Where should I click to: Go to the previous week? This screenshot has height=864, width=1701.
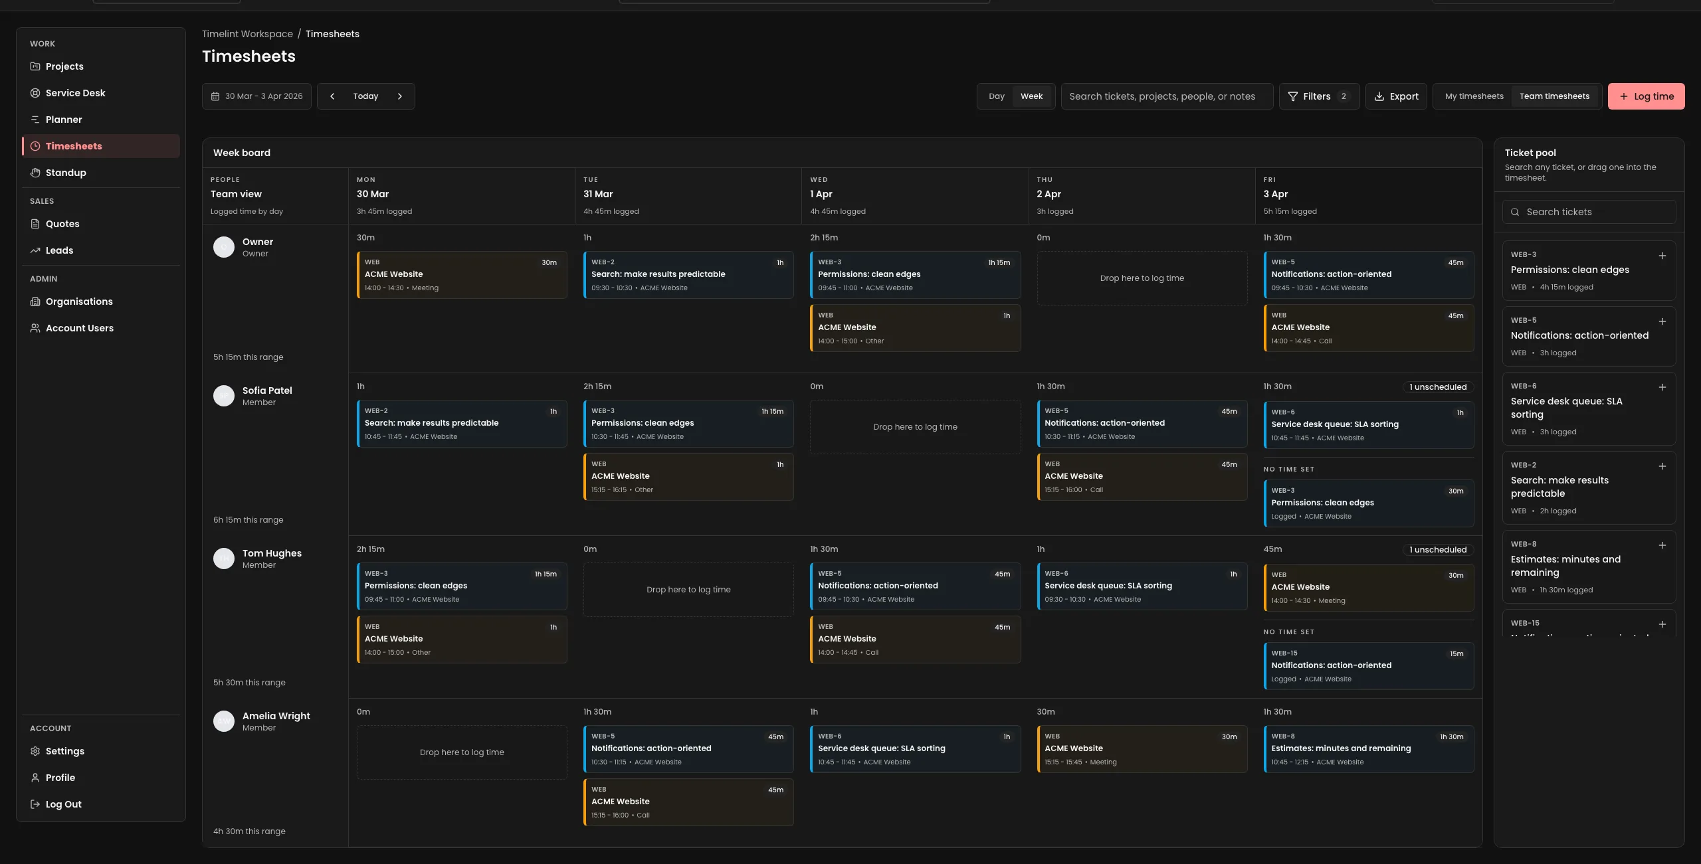pos(332,96)
